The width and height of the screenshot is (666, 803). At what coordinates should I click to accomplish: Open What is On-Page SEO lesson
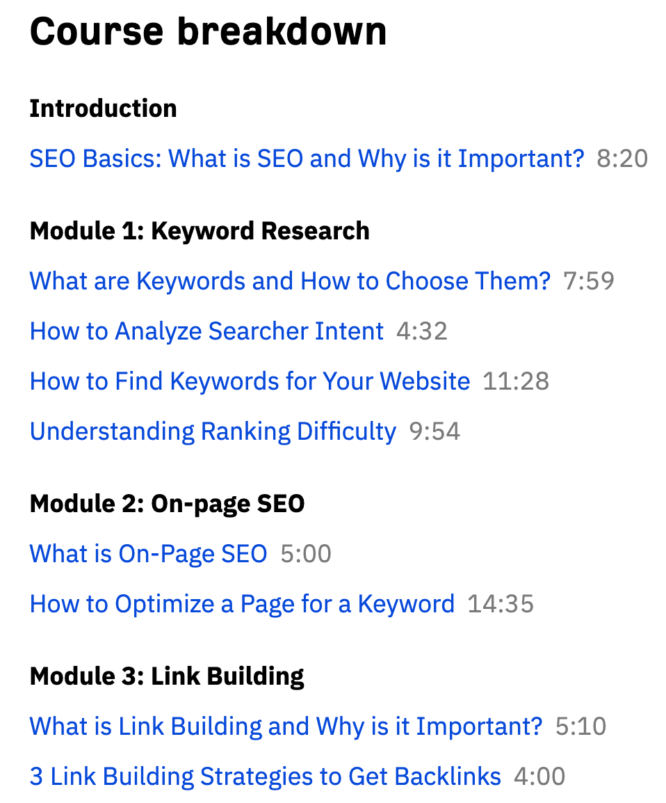(x=148, y=554)
